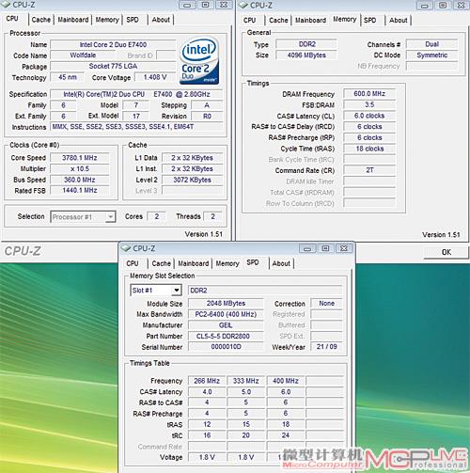470x473 pixels.
Task: Click the 400 MHz frequency cell in Timings Table
Action: click(x=286, y=381)
